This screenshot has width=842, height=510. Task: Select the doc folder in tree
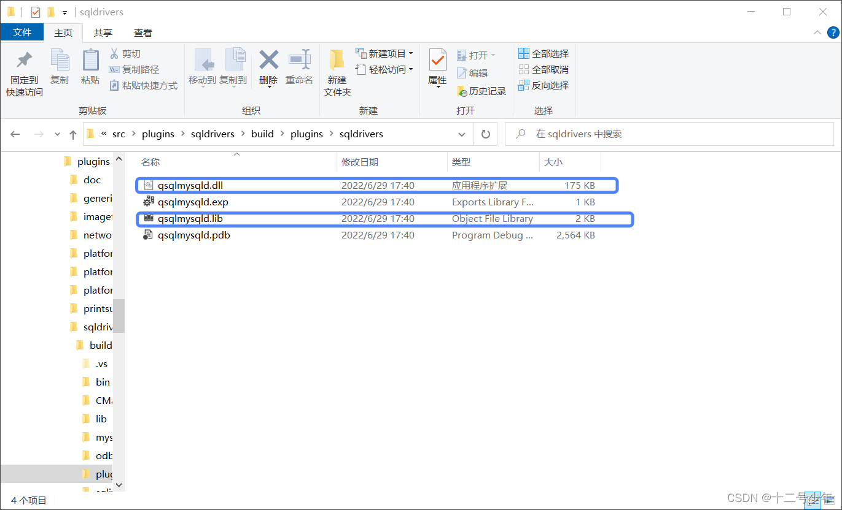[85, 180]
